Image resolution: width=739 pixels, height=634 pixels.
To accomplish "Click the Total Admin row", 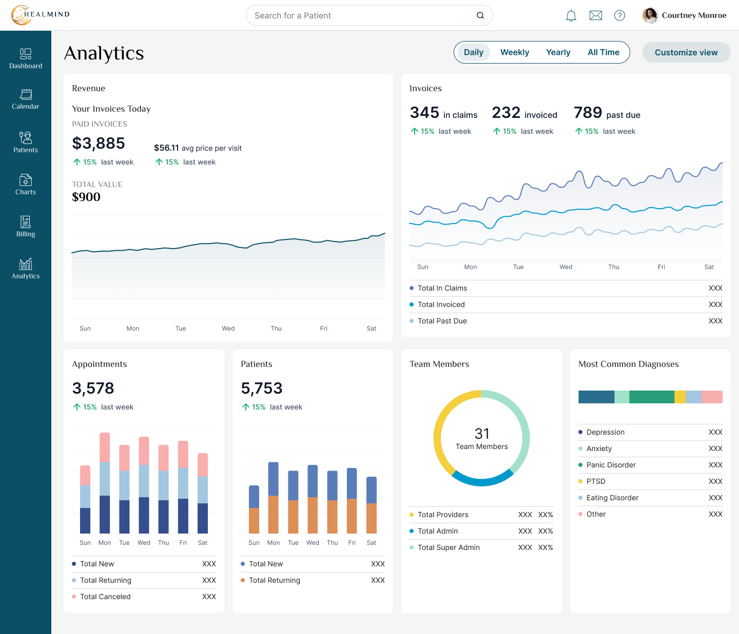I will (482, 531).
